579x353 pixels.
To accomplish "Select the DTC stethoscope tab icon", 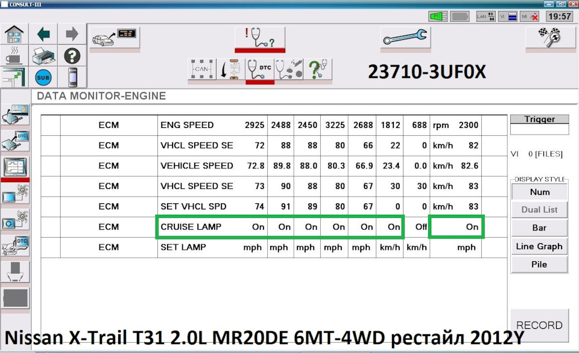I will [x=259, y=70].
